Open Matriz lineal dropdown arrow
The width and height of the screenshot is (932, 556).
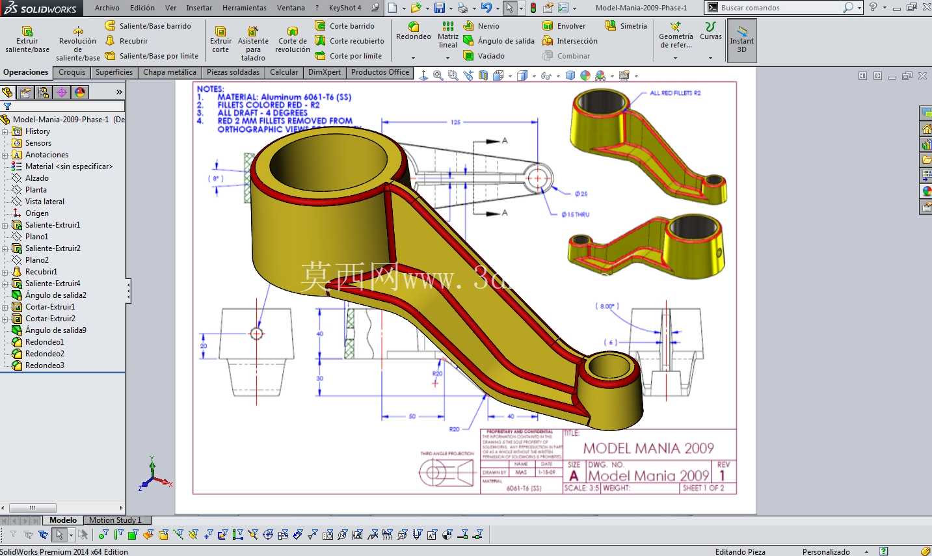(x=447, y=58)
